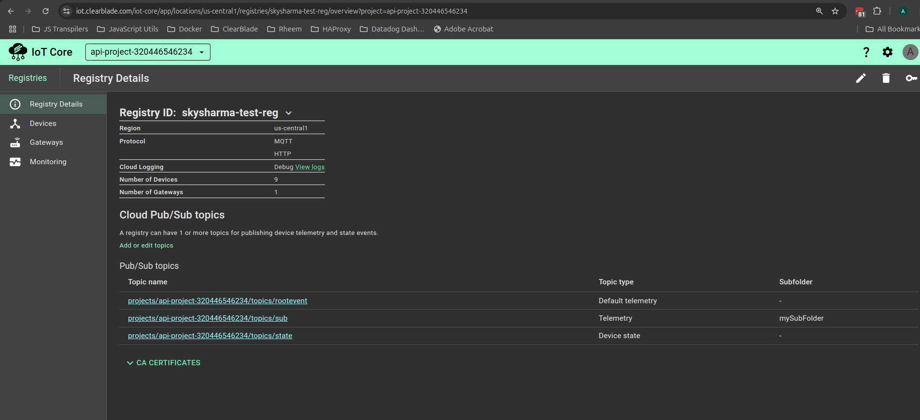Bookmark this page with star icon

click(x=835, y=11)
